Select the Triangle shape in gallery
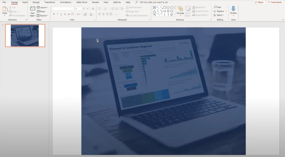This screenshot has height=157, width=285. [x=155, y=11]
